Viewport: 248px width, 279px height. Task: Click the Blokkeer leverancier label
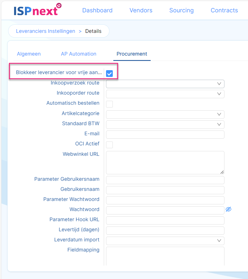(x=59, y=72)
